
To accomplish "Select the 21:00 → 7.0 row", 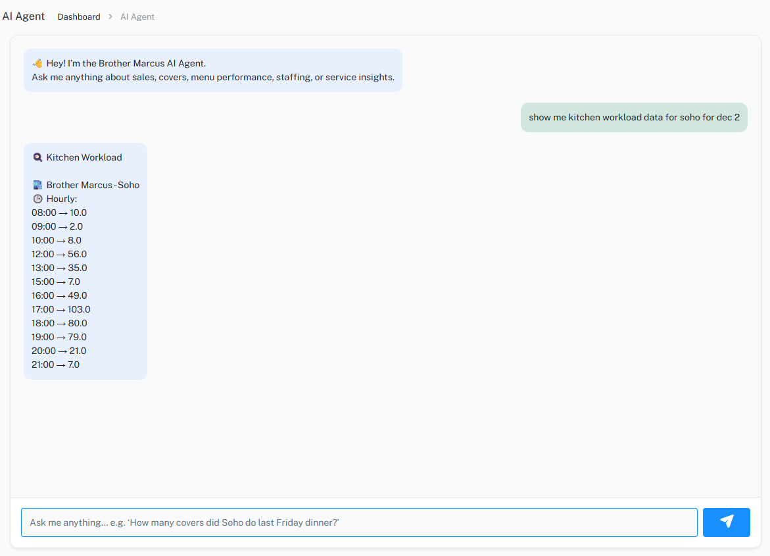I will pos(55,364).
